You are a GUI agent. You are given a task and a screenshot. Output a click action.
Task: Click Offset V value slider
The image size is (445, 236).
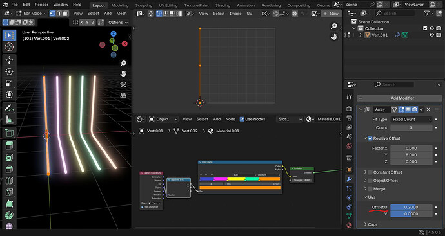[x=411, y=214]
